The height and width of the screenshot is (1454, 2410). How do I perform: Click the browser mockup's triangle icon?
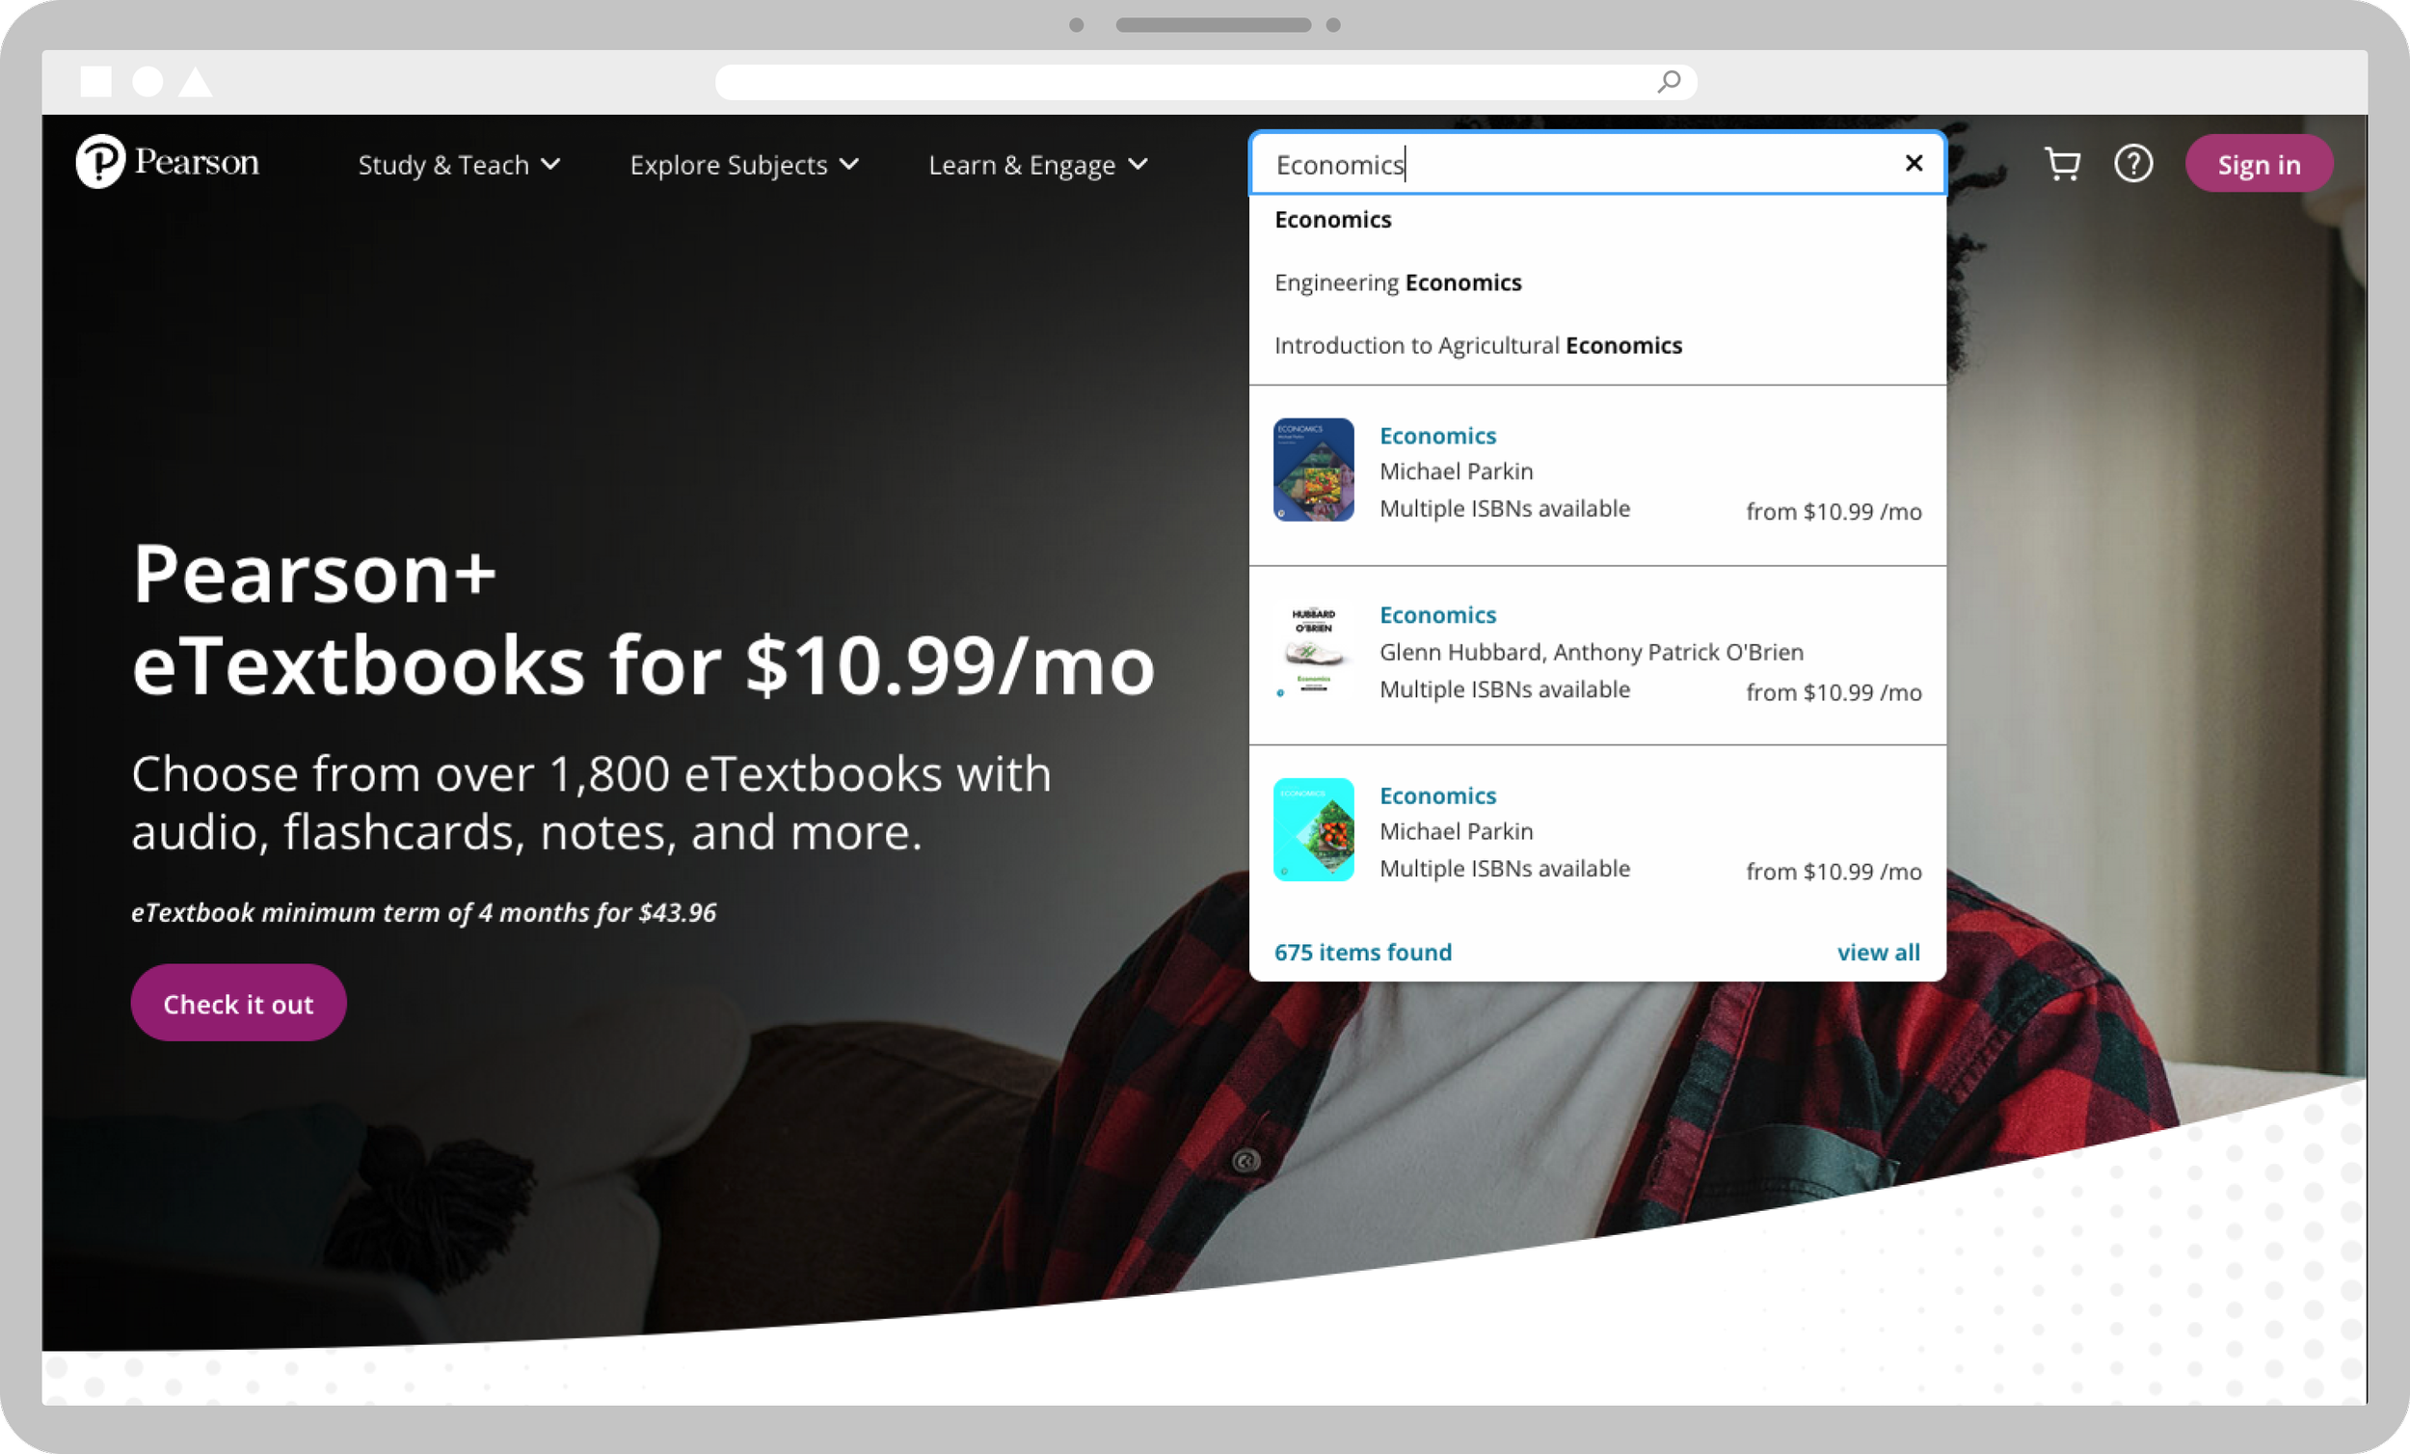[196, 81]
